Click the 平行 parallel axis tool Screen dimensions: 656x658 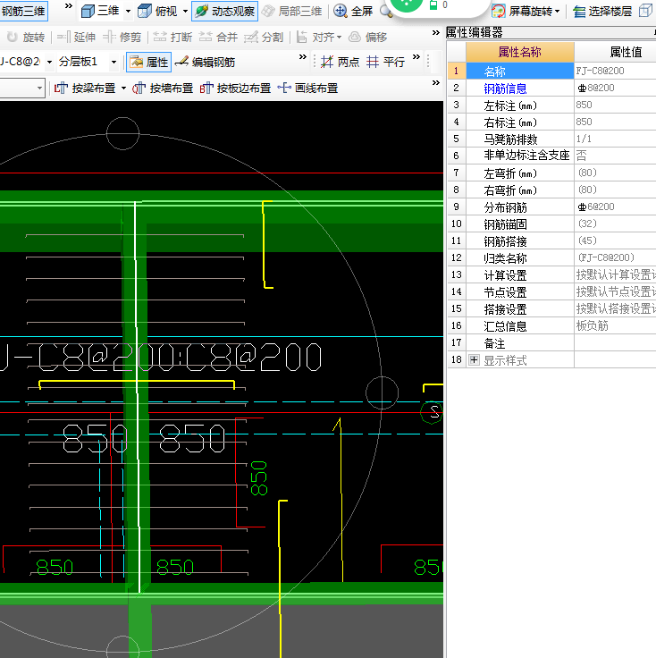click(x=385, y=62)
